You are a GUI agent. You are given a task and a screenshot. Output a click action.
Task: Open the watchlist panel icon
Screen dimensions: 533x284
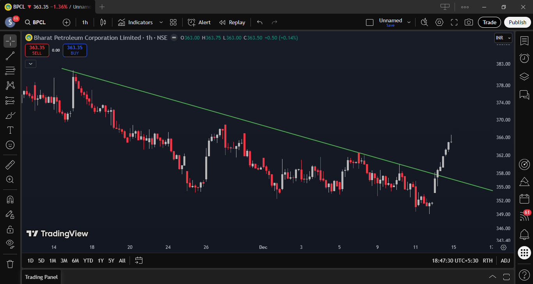pyautogui.click(x=524, y=41)
